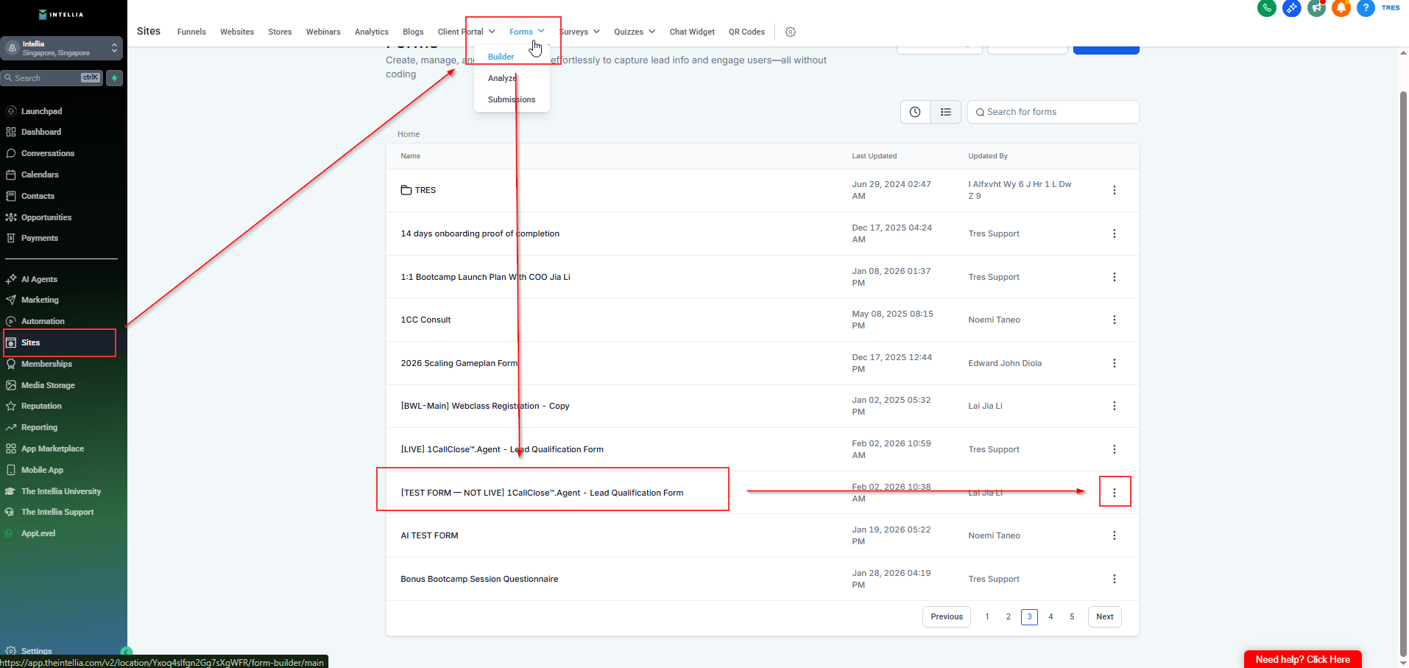Viewport: 1409px width, 668px height.
Task: Open App Marketplace in the sidebar
Action: [x=52, y=449]
